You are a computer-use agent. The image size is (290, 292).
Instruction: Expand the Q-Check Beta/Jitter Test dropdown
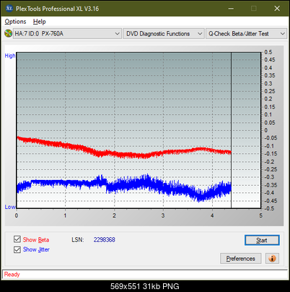coord(246,34)
